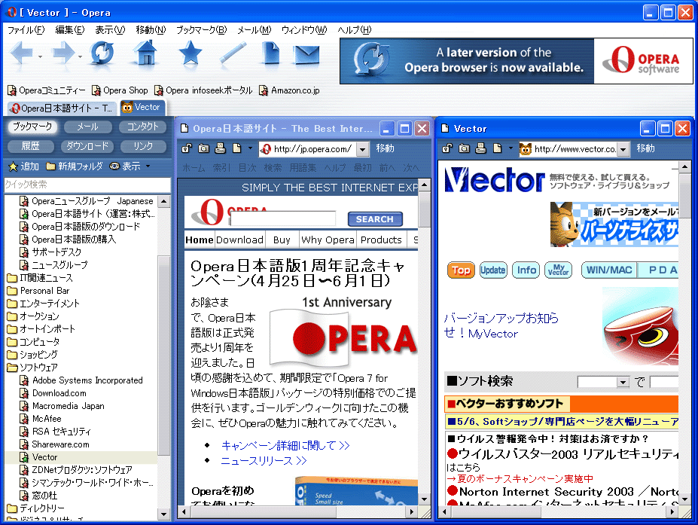Screen dimensions: 698x525
Task: Click the pencil edit icon in toolbar
Action: tap(233, 53)
